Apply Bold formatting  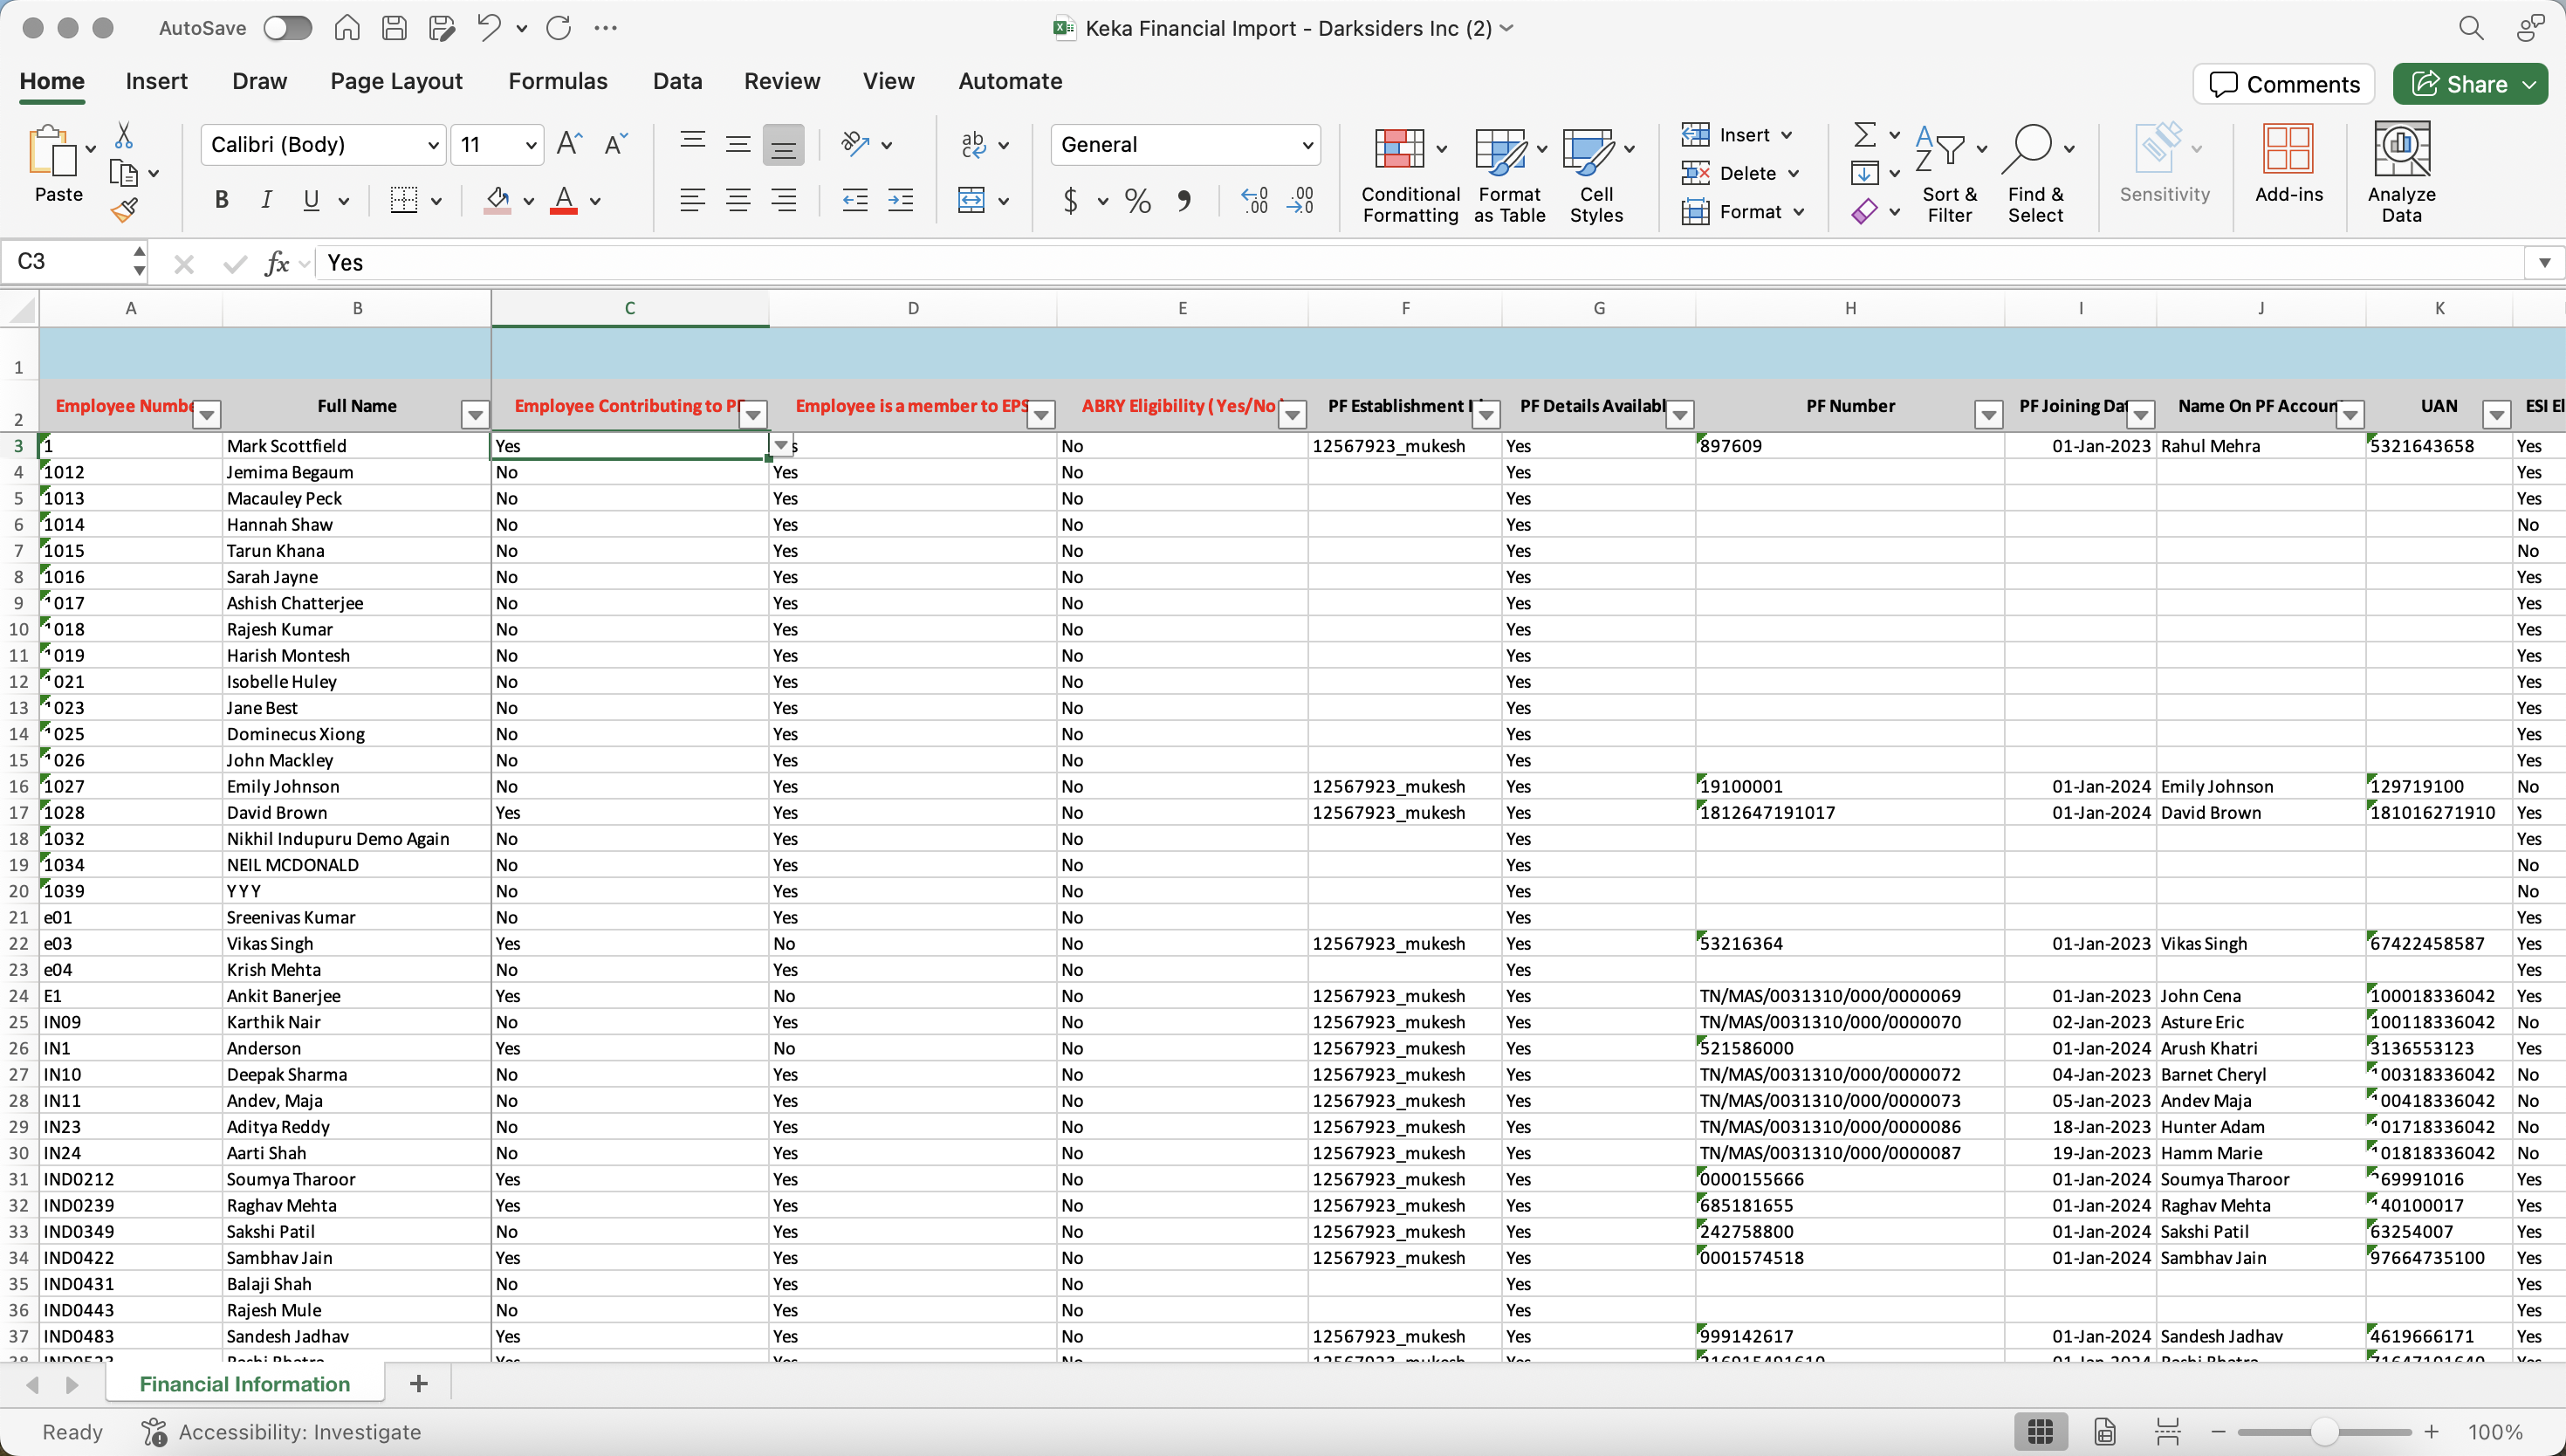(x=221, y=201)
